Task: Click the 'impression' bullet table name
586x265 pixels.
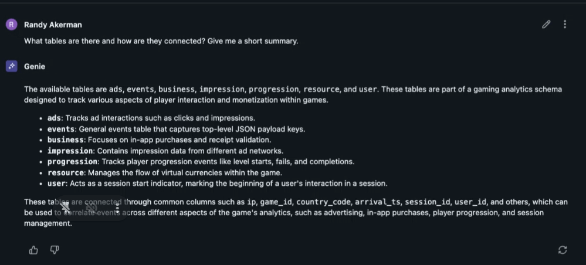Action: point(70,151)
